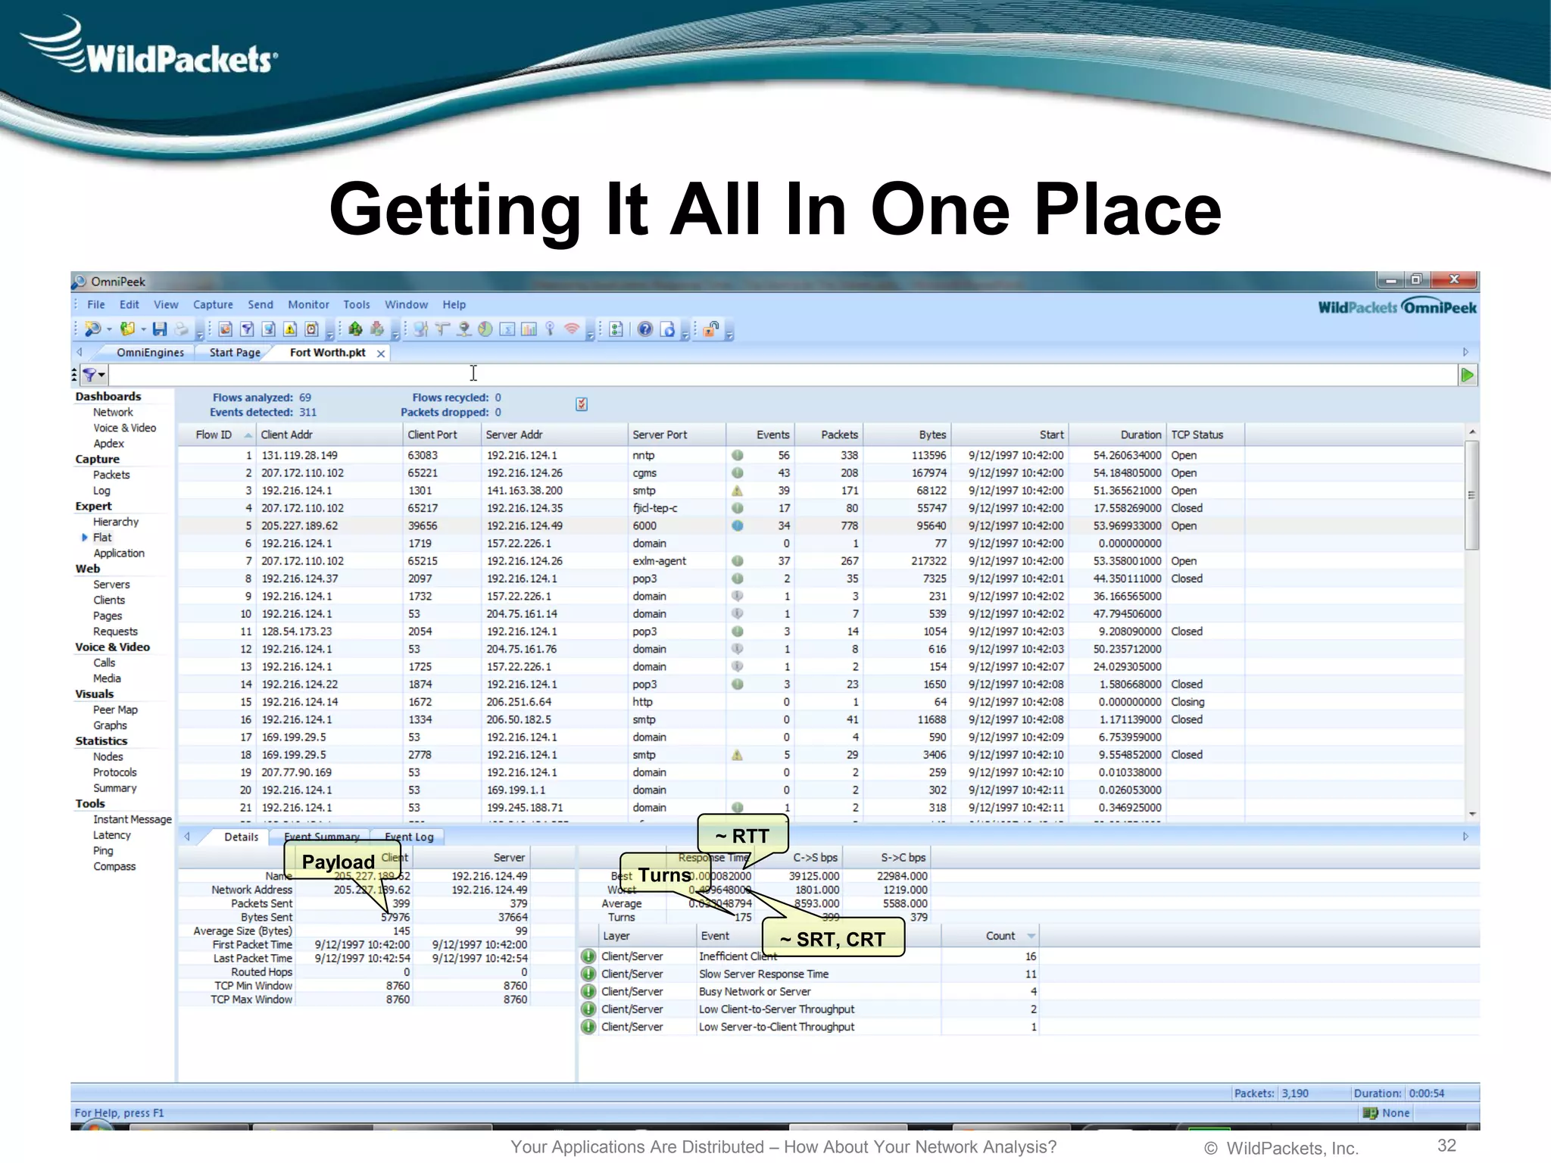
Task: Open Compass in the sidebar
Action: click(x=114, y=866)
